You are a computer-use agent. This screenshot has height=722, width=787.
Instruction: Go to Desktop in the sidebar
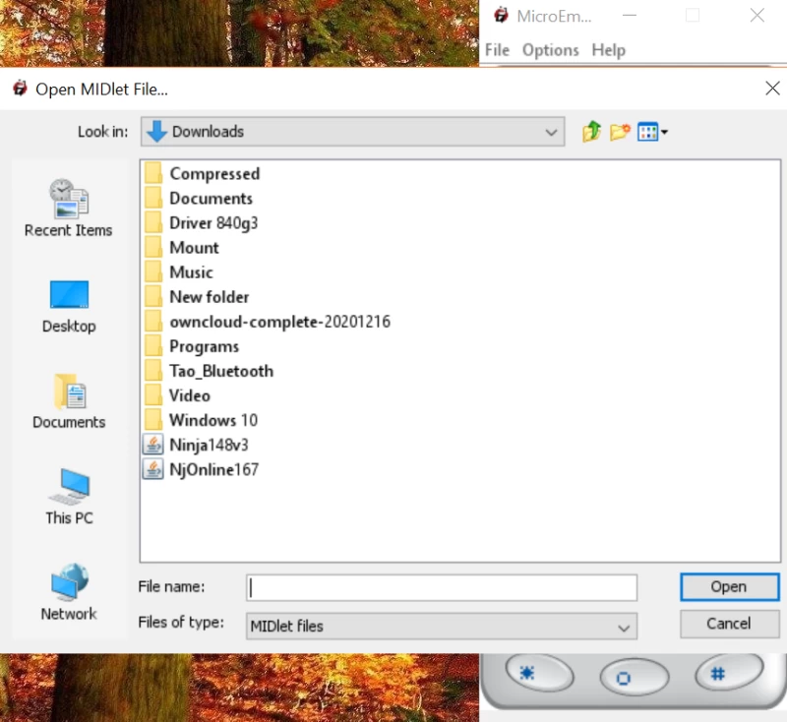(x=69, y=306)
